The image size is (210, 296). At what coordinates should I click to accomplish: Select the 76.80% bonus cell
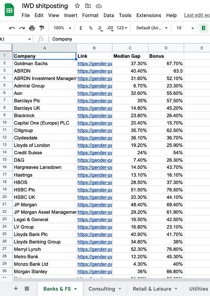click(x=166, y=249)
